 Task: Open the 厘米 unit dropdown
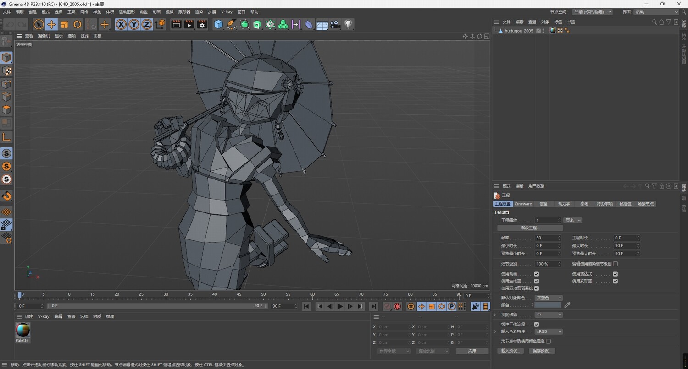point(573,220)
